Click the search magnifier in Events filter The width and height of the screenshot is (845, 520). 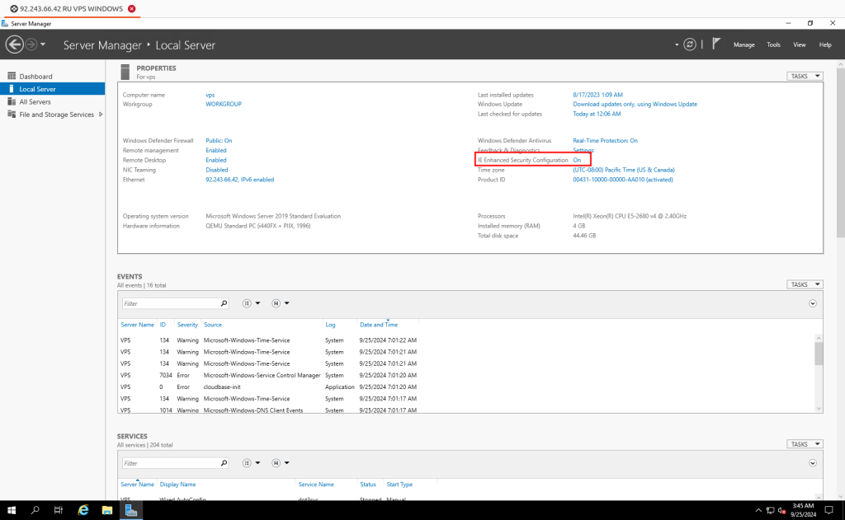(224, 303)
